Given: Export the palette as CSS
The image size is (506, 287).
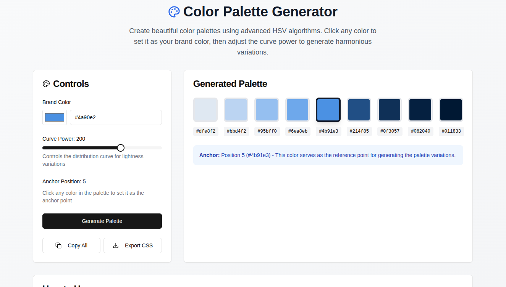Looking at the screenshot, I should [x=133, y=245].
